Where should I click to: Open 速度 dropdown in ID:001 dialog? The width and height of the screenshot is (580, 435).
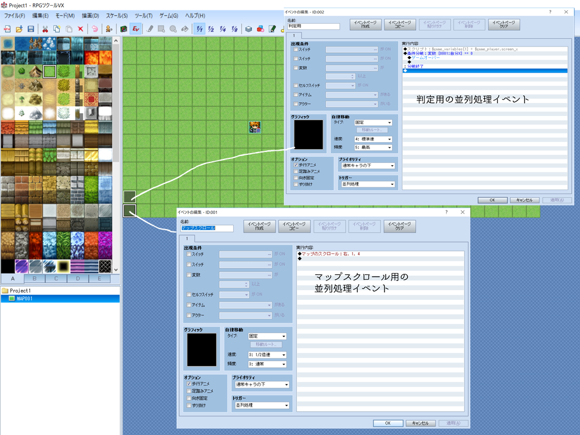pyautogui.click(x=267, y=355)
